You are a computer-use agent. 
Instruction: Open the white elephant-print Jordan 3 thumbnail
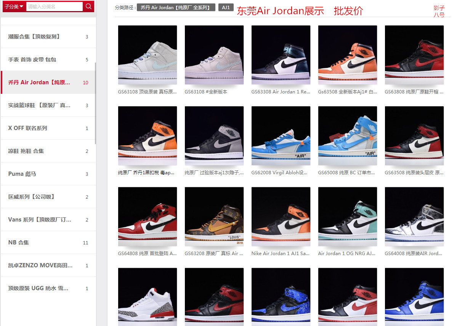click(148, 297)
